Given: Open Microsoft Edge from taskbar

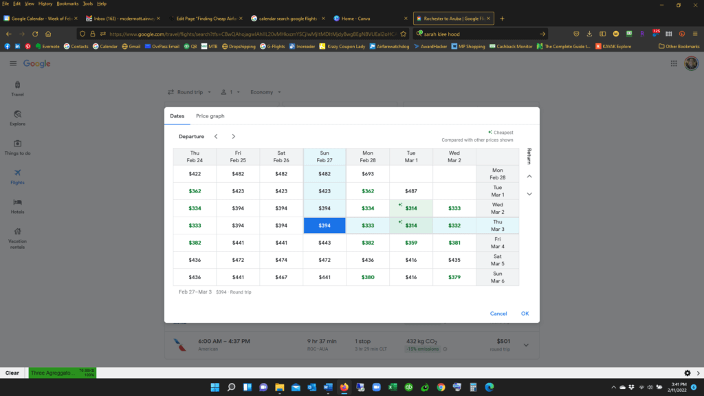Looking at the screenshot, I should tap(489, 387).
